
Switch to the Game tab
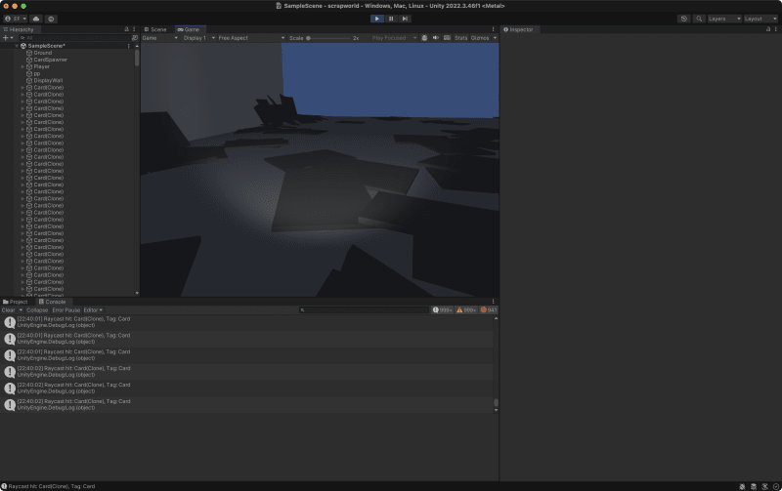pos(189,29)
